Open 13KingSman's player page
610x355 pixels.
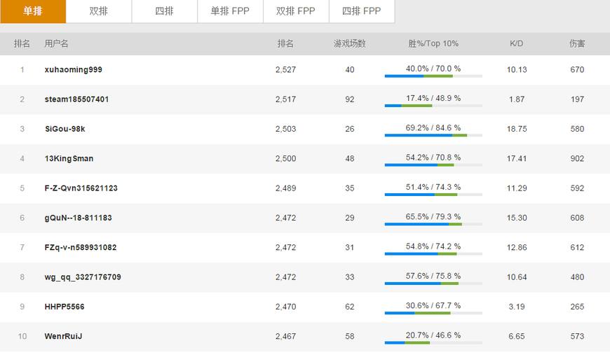[69, 159]
